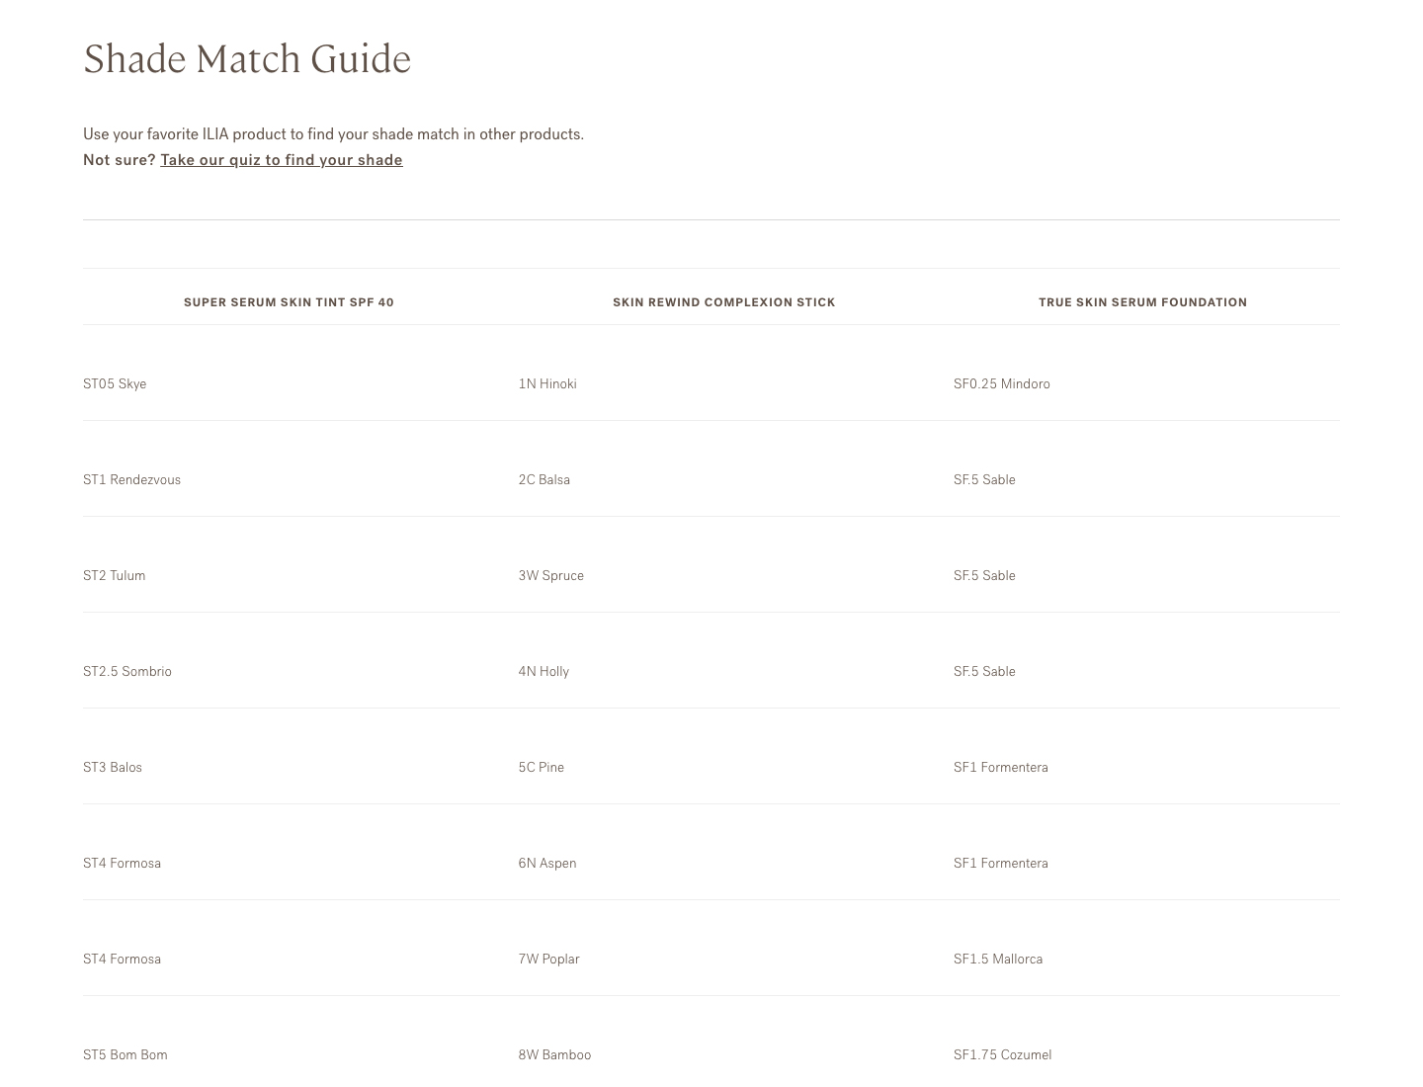Click the 3W Spruce shade cell
Screen dimensions: 1423x1087
click(550, 576)
